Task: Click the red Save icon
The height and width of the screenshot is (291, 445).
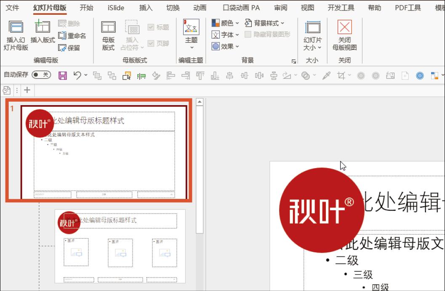Action: [63, 76]
